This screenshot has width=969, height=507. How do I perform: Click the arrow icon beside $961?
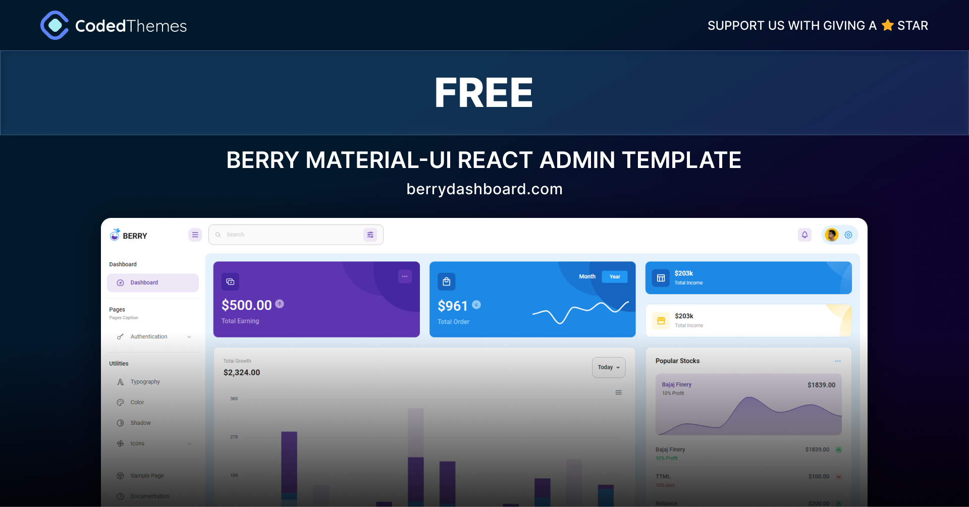coord(476,305)
